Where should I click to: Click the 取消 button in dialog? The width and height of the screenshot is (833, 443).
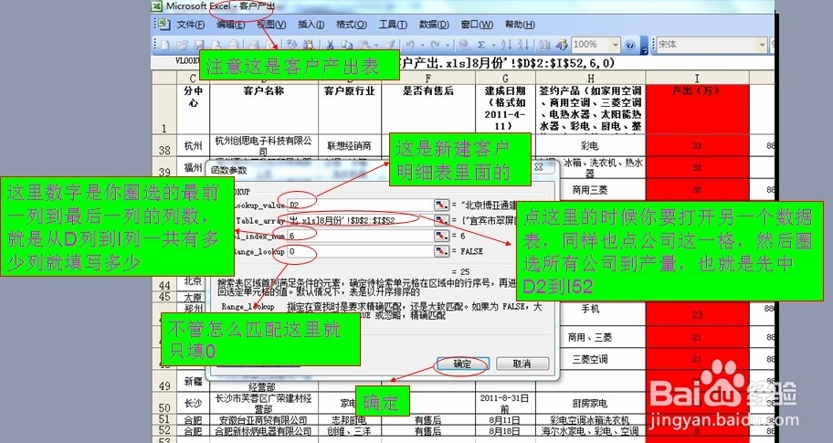click(x=522, y=364)
